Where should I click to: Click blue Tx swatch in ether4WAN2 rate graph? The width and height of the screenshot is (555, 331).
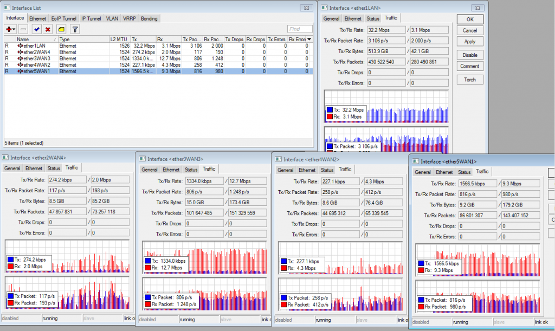point(283,261)
